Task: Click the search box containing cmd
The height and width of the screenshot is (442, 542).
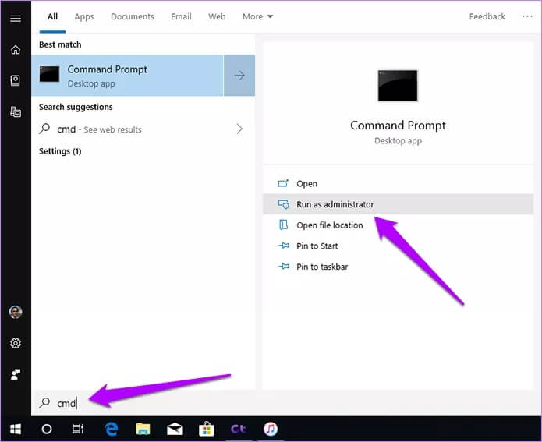Action: tap(286, 403)
